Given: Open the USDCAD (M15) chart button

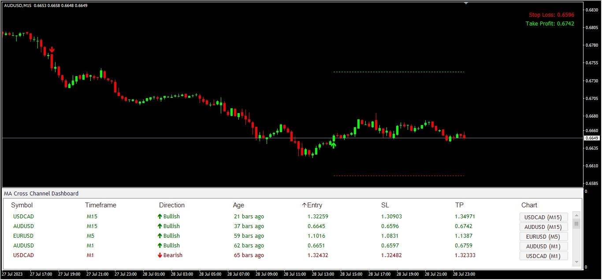Looking at the screenshot, I should 544,217.
